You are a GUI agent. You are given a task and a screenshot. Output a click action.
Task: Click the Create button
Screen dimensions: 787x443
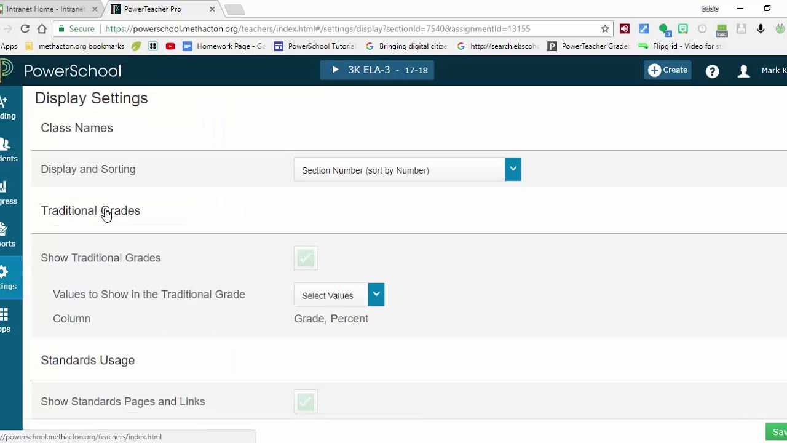pyautogui.click(x=668, y=70)
